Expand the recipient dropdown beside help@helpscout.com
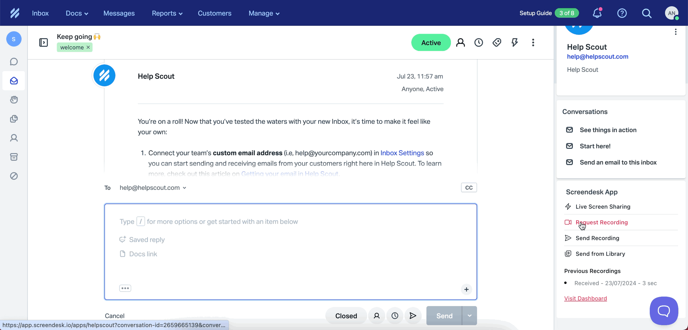This screenshot has height=330, width=688. [x=185, y=187]
